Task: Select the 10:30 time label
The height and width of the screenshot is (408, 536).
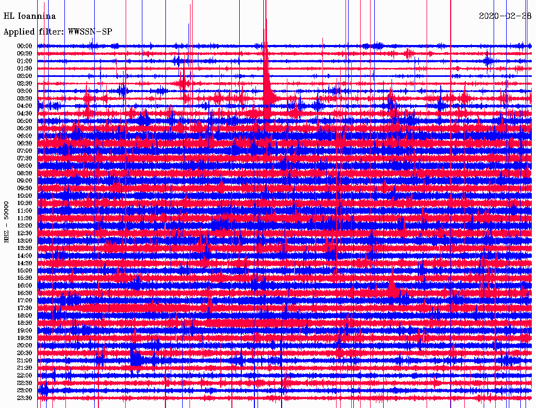Action: point(25,203)
